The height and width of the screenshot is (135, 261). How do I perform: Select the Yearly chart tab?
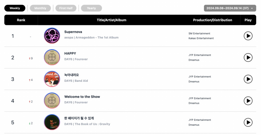(x=91, y=8)
